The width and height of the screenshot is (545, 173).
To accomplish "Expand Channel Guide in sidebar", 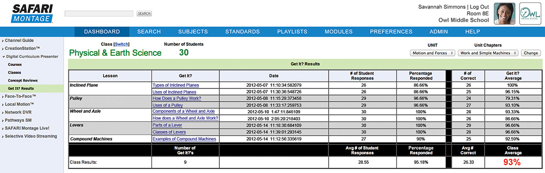I will 19,40.
